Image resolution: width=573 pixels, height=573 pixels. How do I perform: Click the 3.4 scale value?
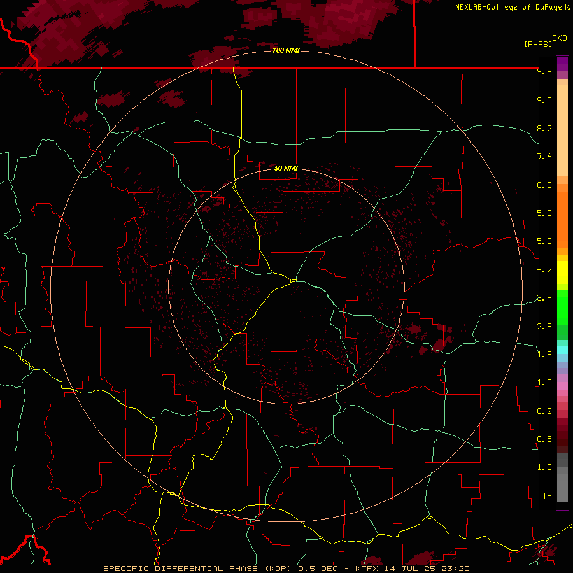(544, 298)
